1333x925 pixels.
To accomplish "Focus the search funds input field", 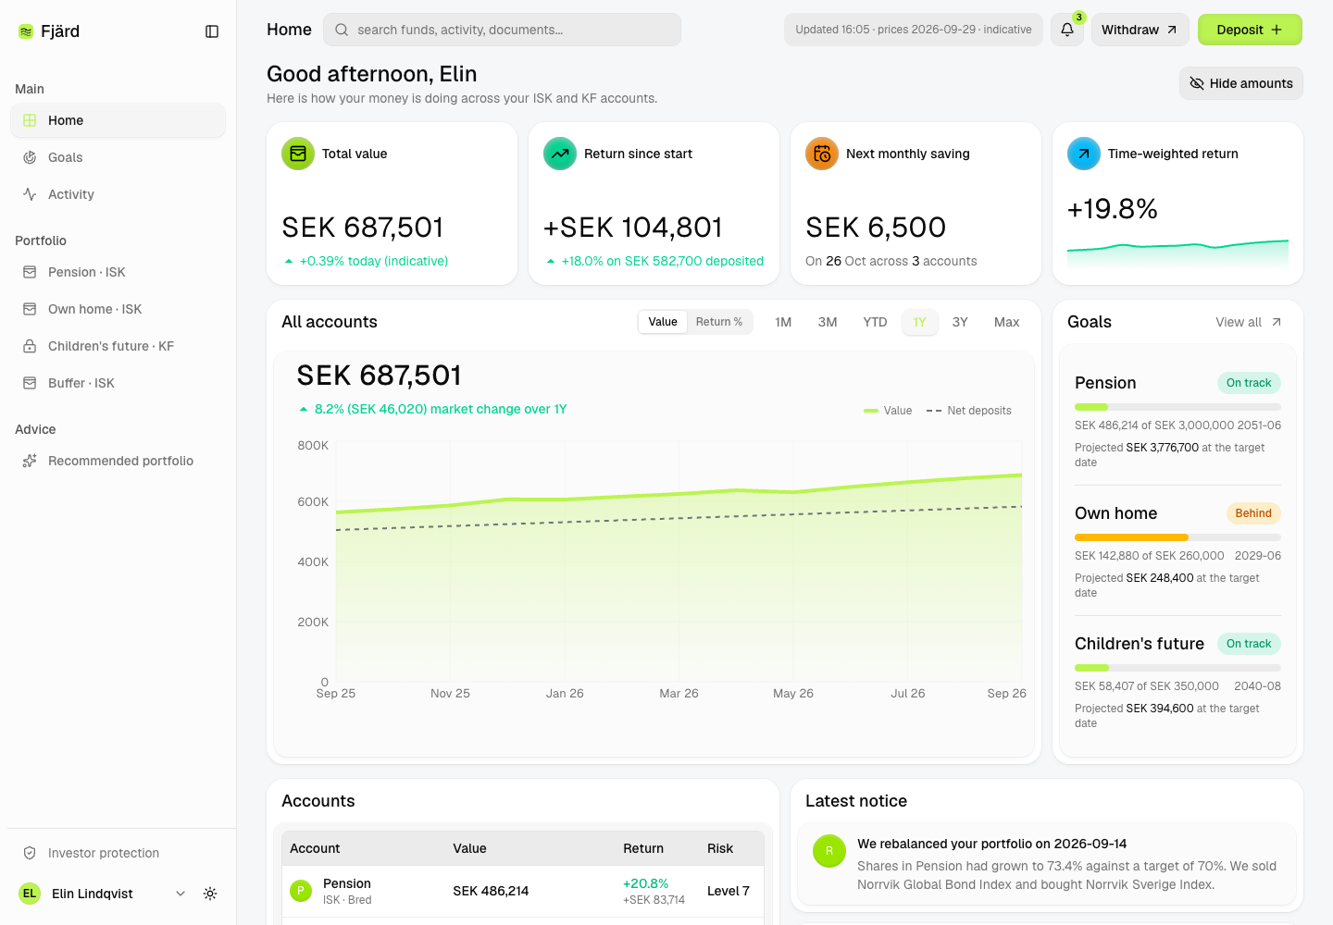I will [502, 30].
